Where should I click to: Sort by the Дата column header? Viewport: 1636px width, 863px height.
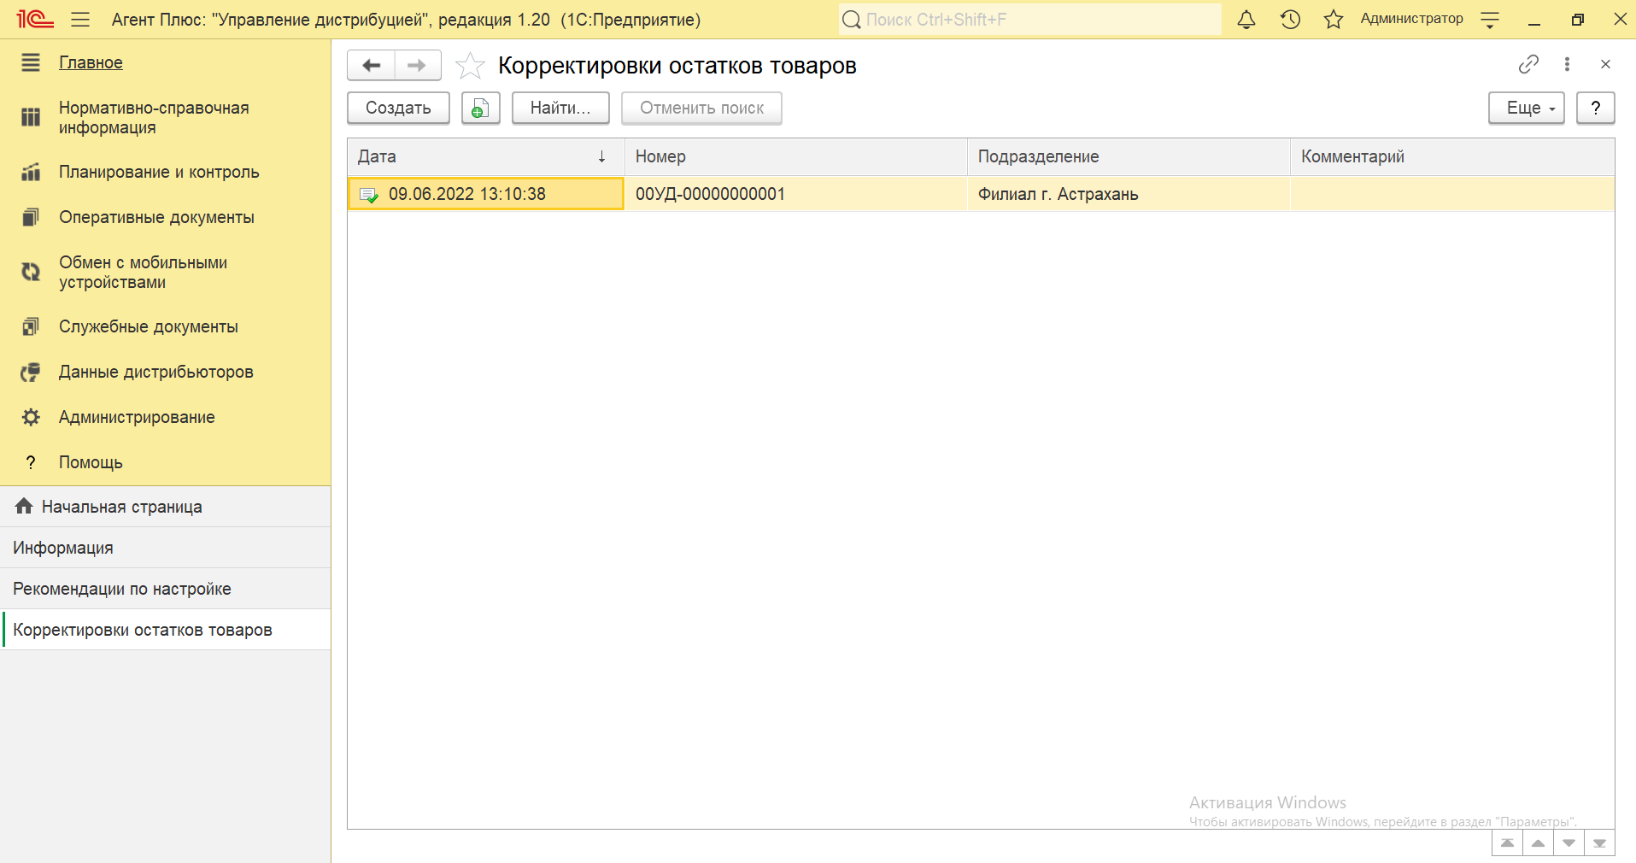point(485,156)
